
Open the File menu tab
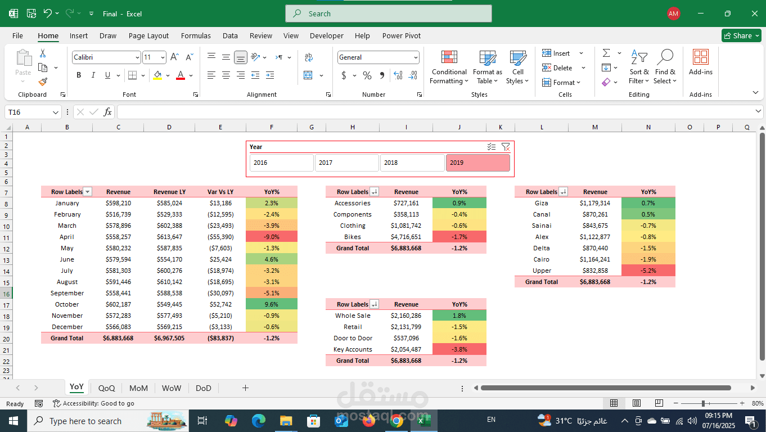coord(17,35)
